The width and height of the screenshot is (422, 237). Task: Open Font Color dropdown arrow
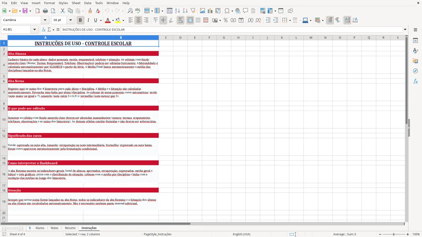(x=113, y=20)
